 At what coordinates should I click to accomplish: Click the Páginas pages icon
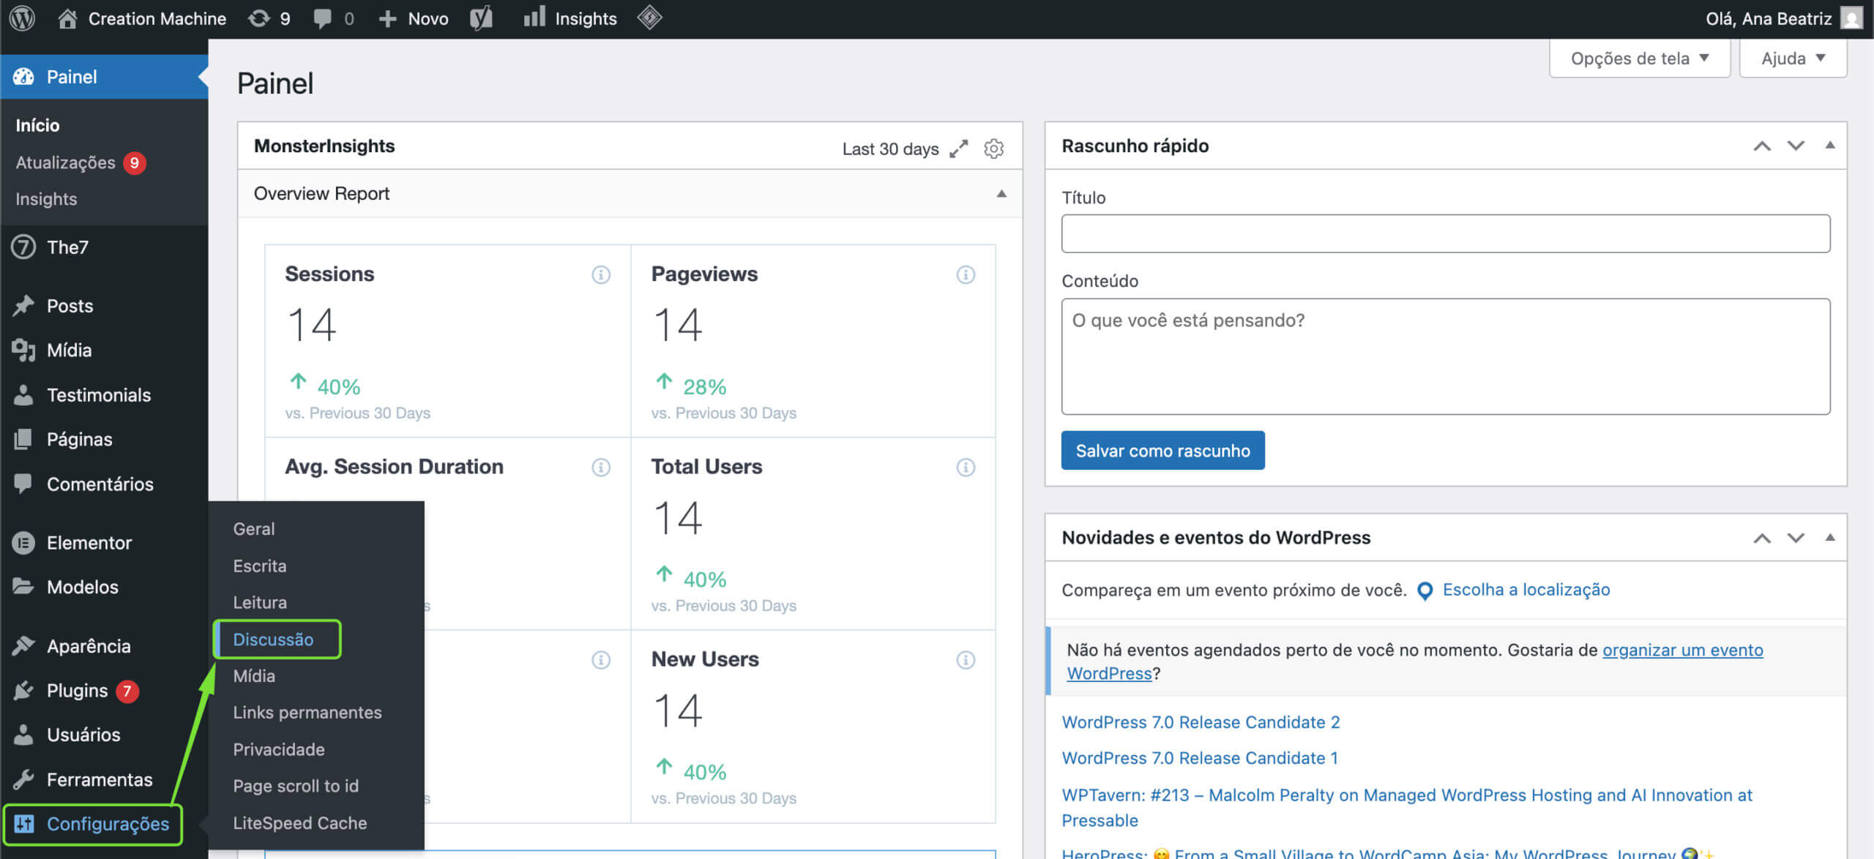click(x=23, y=439)
